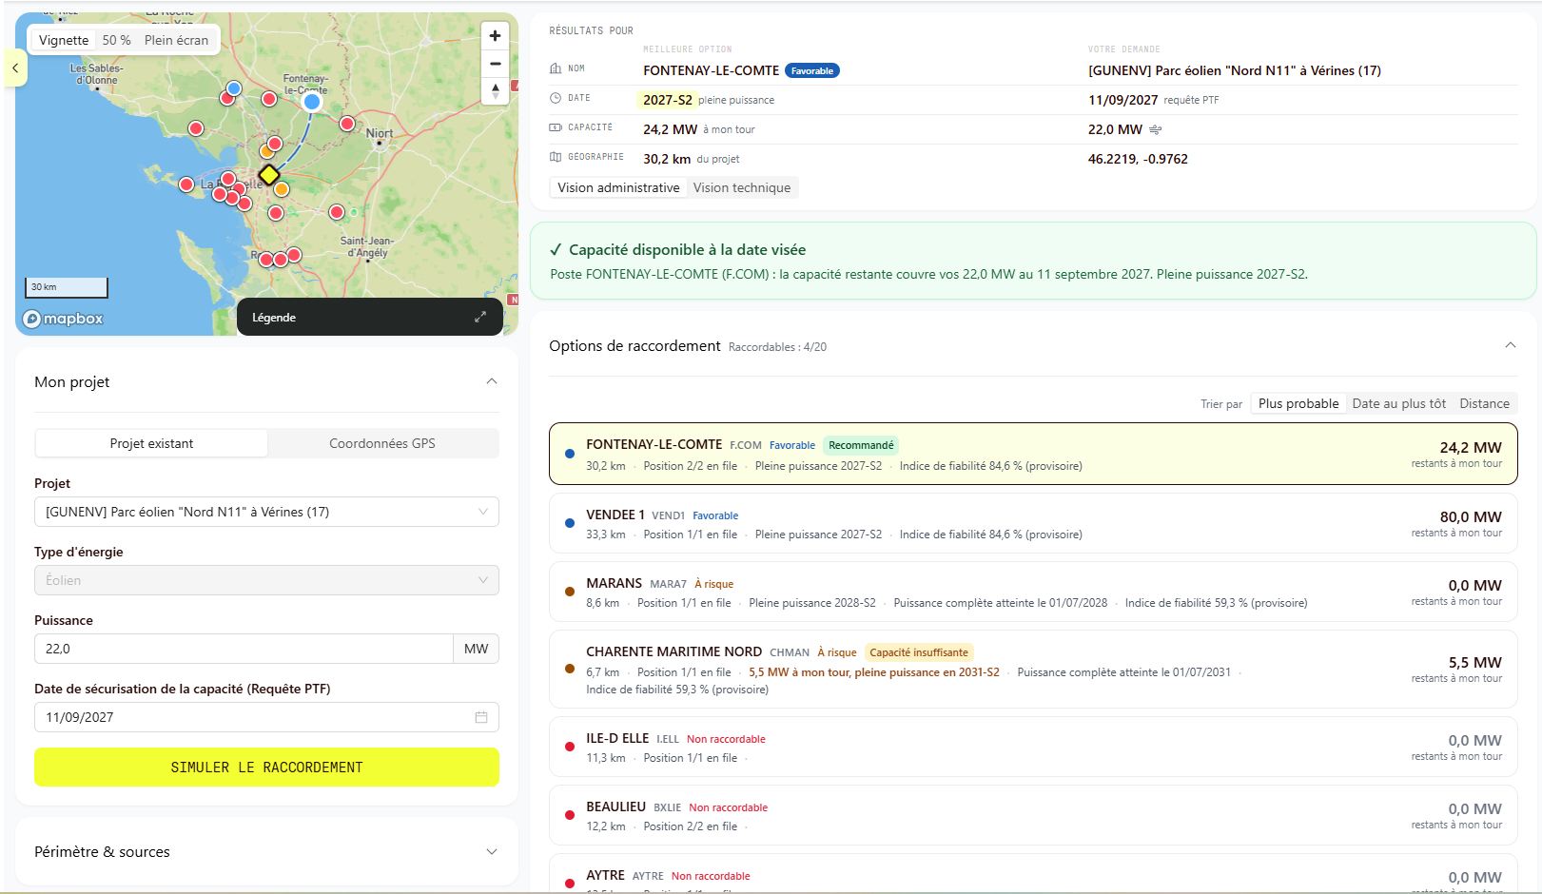Click the Mapbox logo

(63, 319)
